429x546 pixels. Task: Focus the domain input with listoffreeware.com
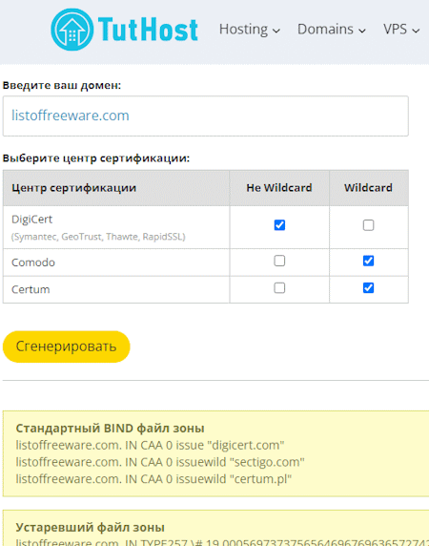coord(206,115)
